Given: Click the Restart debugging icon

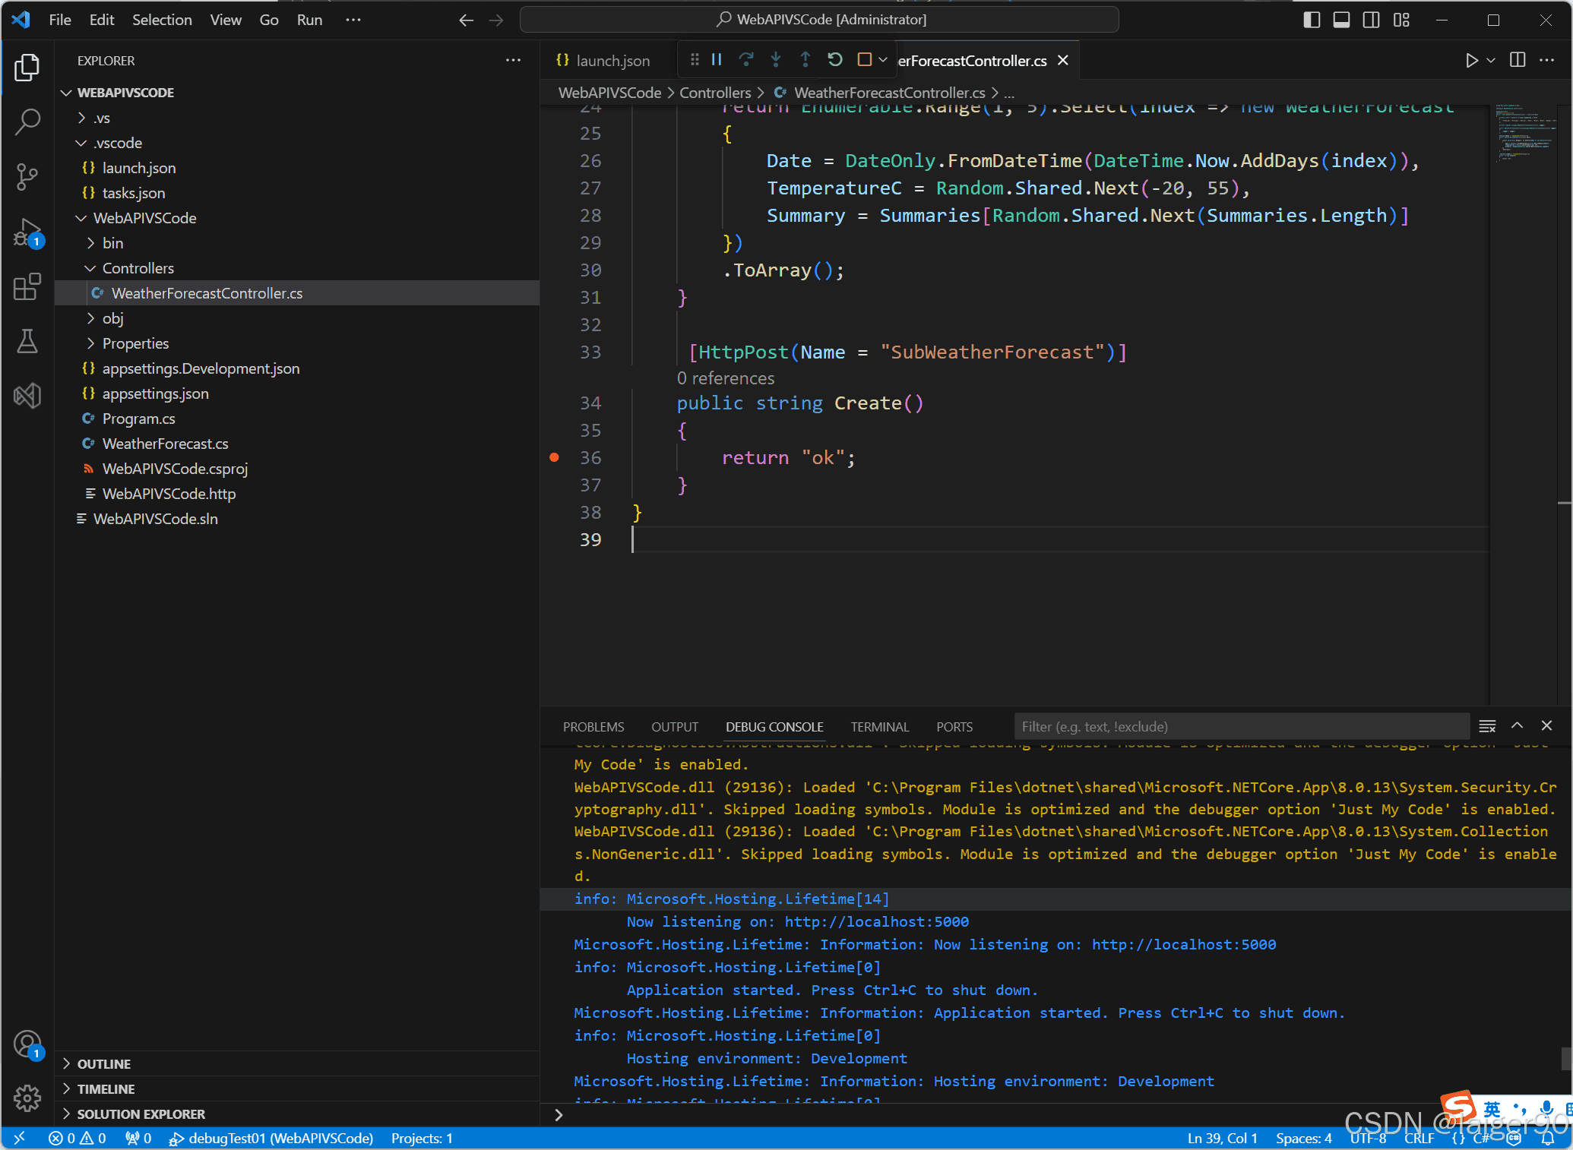Looking at the screenshot, I should (x=835, y=60).
